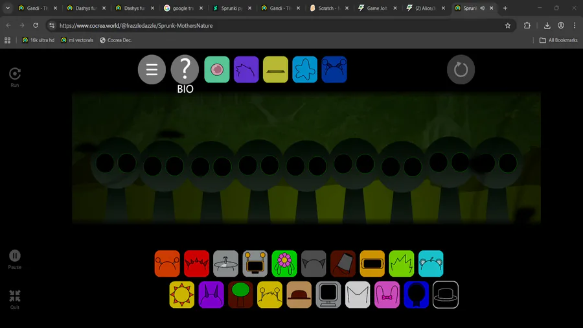Quit fullscreen with the Quit button
The image size is (583, 328).
pos(14,299)
